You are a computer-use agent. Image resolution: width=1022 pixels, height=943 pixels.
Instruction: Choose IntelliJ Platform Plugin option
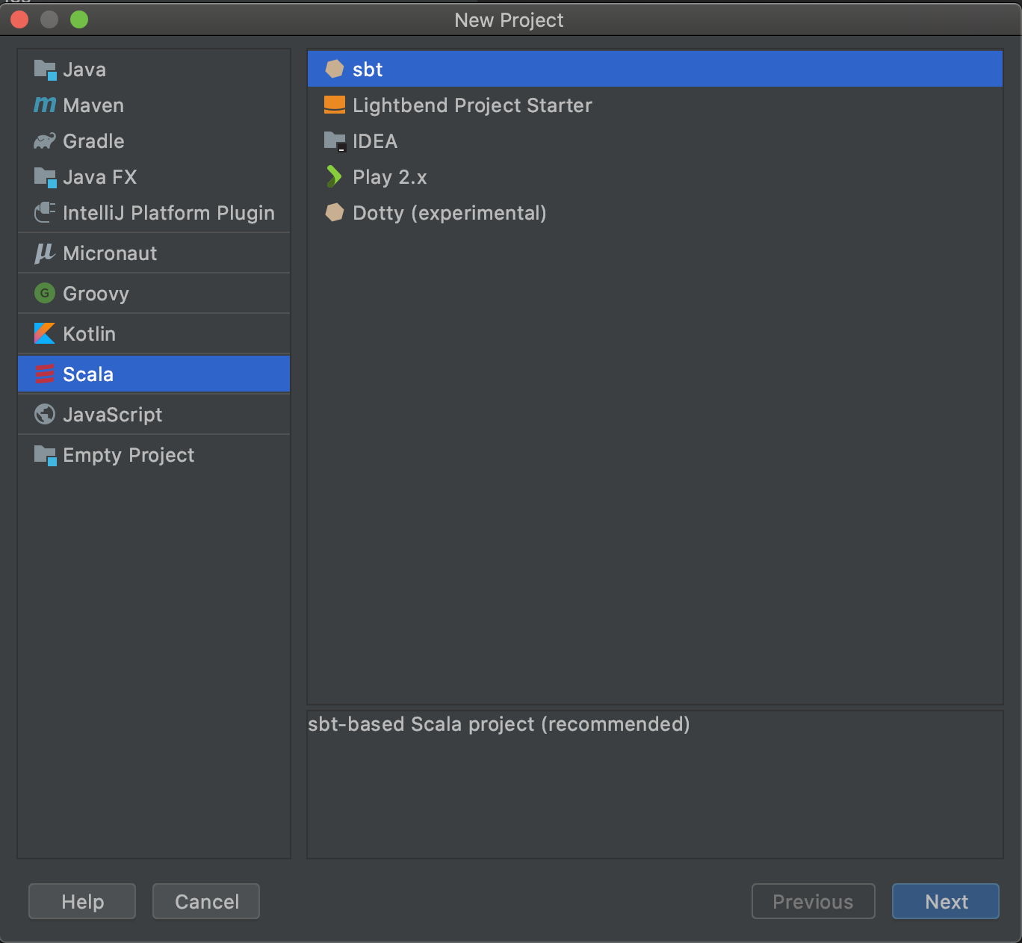(154, 213)
